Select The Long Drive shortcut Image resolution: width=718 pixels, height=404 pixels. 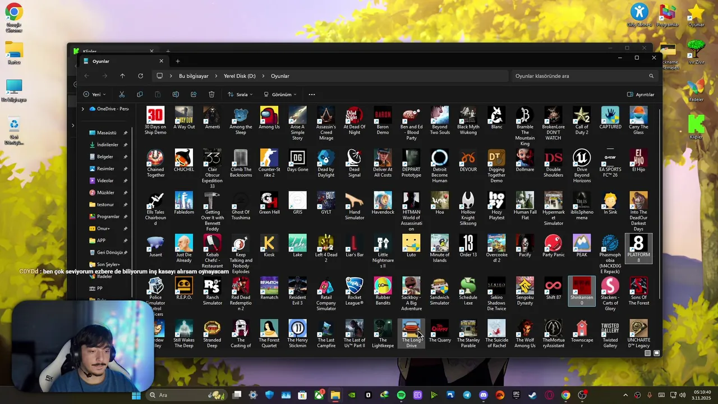(411, 334)
